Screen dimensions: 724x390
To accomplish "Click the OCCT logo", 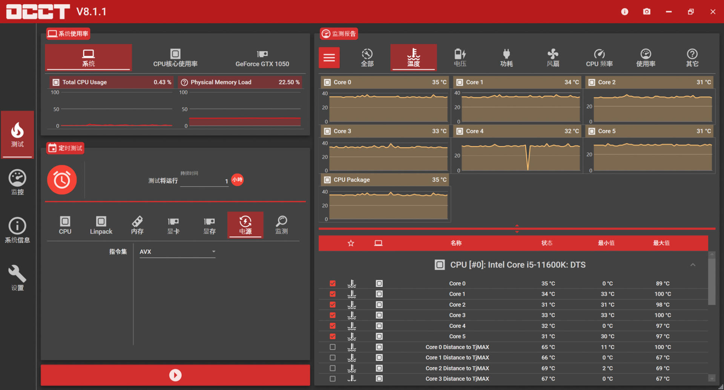I will tap(38, 12).
